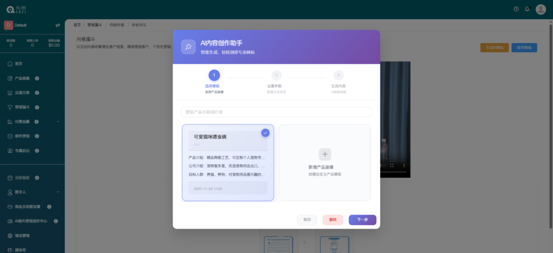This screenshot has height=253, width=553.
Task: Open the Default workspace switcher
Action: (21, 25)
